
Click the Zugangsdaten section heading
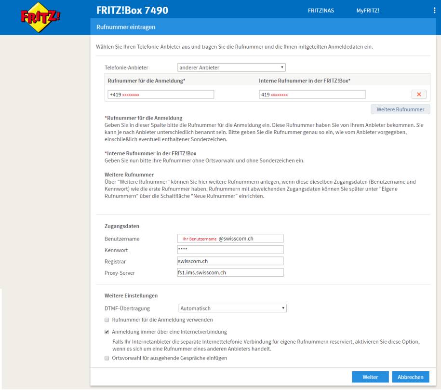click(122, 226)
